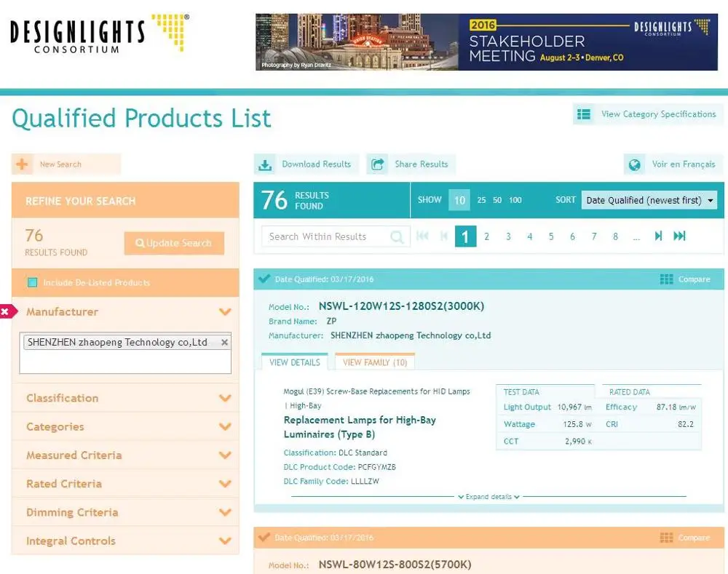Open model NSWL-80W12S-800S2(5700K)
This screenshot has width=728, height=574.
click(x=395, y=565)
